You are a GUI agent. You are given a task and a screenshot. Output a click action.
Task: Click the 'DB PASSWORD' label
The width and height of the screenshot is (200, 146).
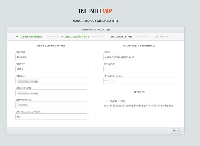[23, 100]
